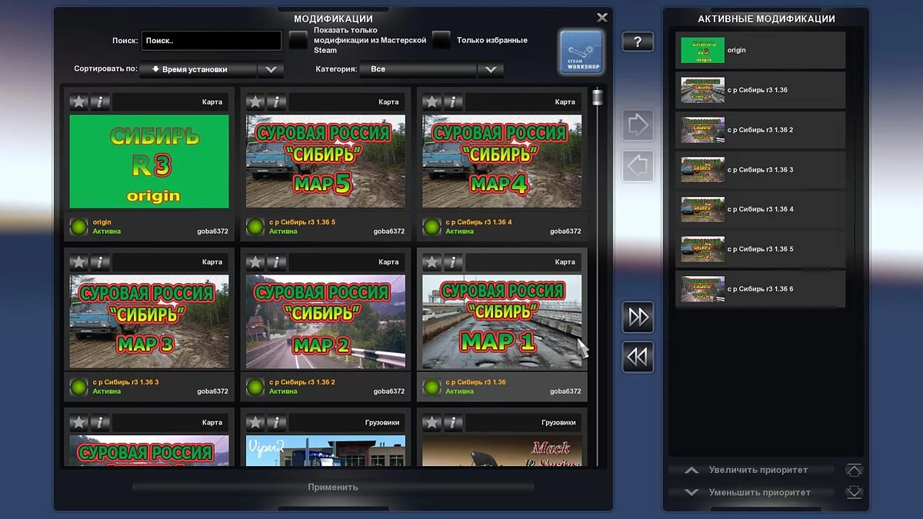Open the Время установки sort dropdown
Viewport: 923px width, 519px height.
click(198, 68)
